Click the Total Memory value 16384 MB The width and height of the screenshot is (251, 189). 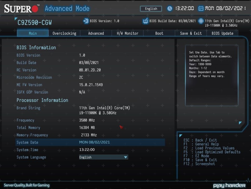(x=87, y=127)
